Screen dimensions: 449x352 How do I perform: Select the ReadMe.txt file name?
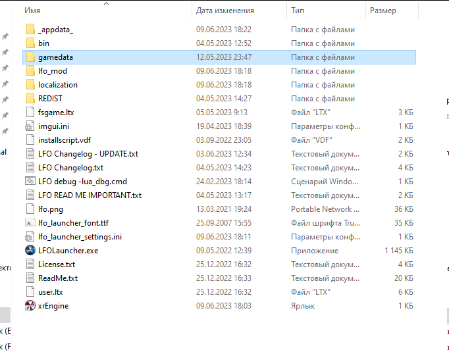58,278
